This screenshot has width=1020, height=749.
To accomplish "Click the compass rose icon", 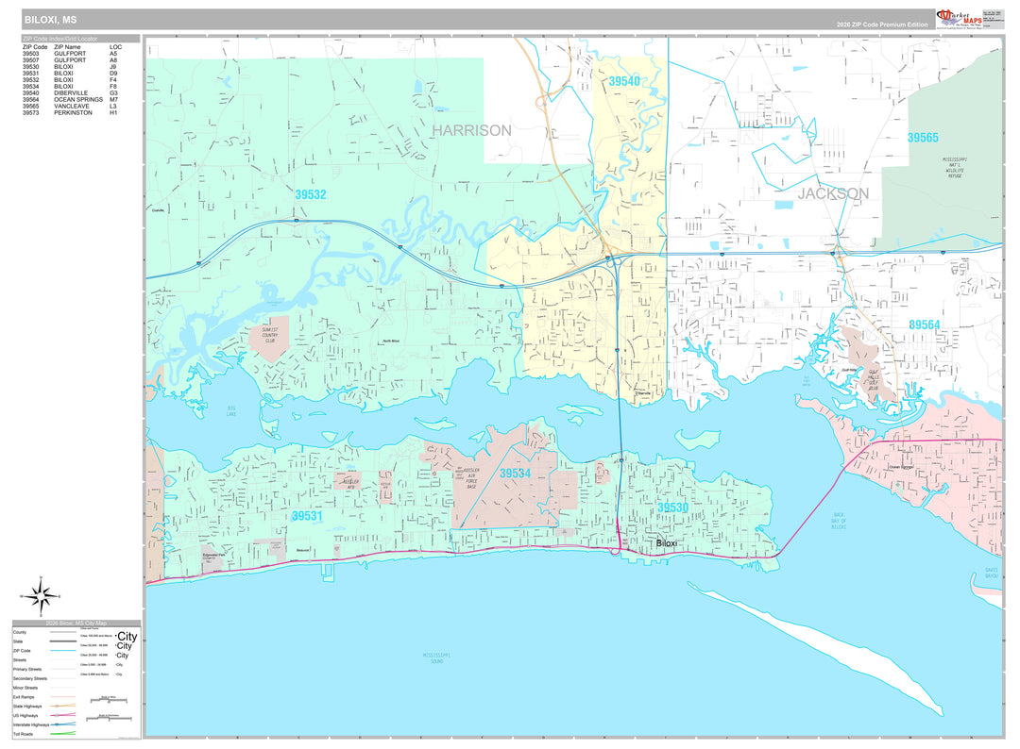I will pyautogui.click(x=41, y=596).
